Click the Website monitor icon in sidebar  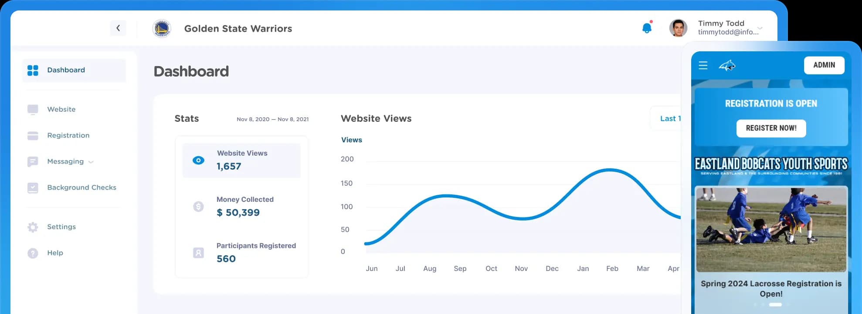[x=33, y=109]
